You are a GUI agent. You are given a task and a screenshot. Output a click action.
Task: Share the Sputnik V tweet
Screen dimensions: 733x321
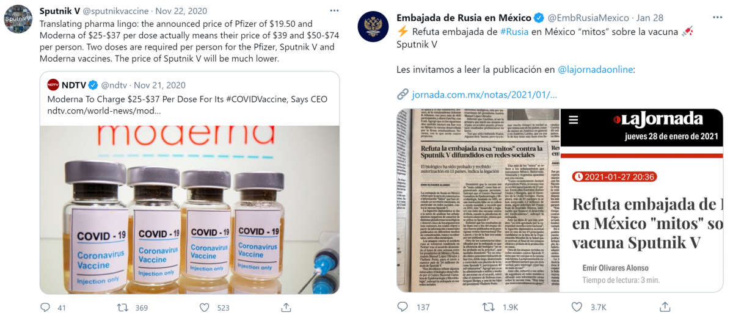coord(284,308)
